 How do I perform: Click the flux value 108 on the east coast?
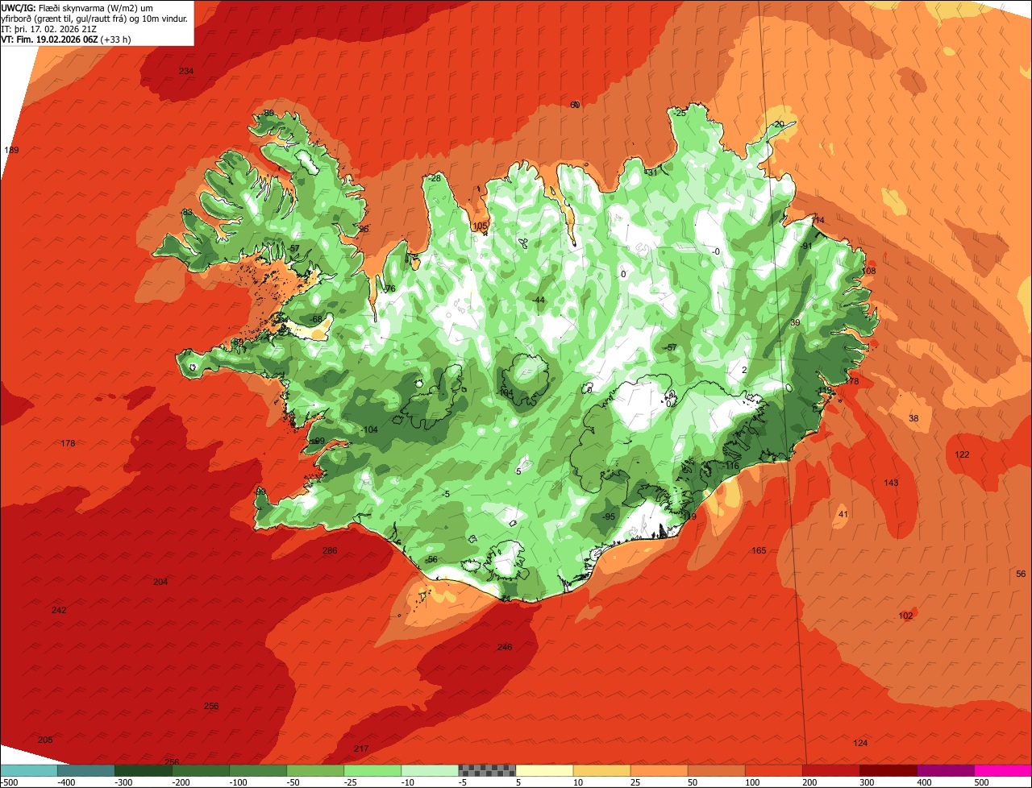[x=868, y=271]
